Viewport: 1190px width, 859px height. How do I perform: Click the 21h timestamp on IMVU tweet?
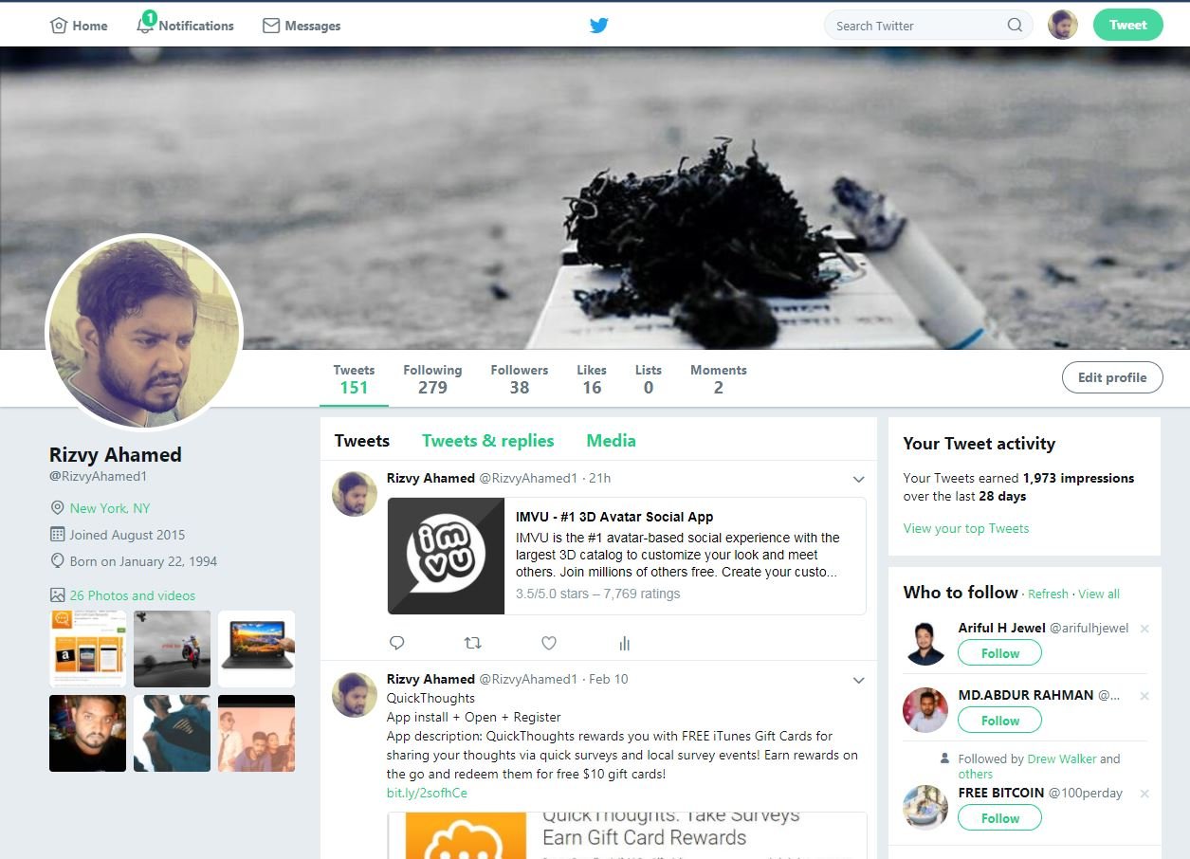600,479
